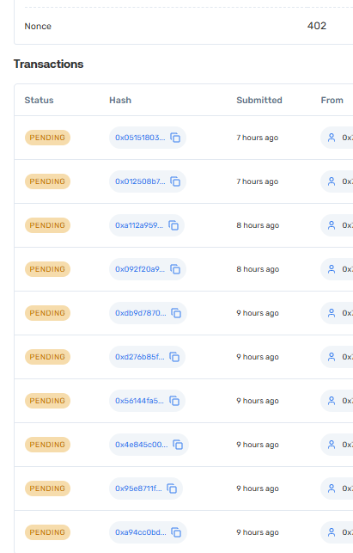Copy hash 0x95e8711f... to clipboard
Image resolution: width=353 pixels, height=553 pixels.
[172, 488]
